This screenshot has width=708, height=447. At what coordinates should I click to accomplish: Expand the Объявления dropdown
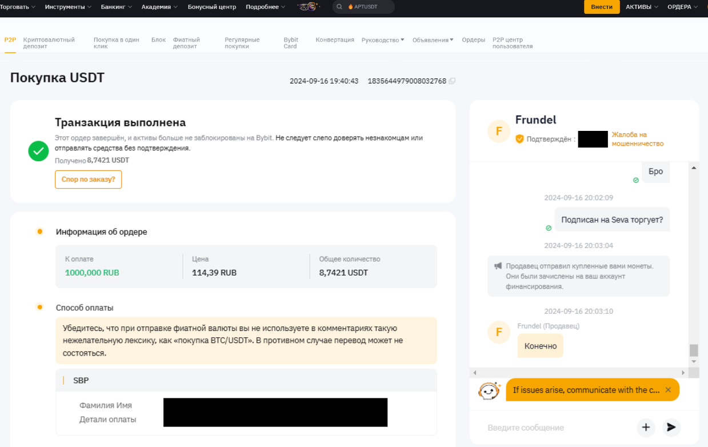(433, 40)
